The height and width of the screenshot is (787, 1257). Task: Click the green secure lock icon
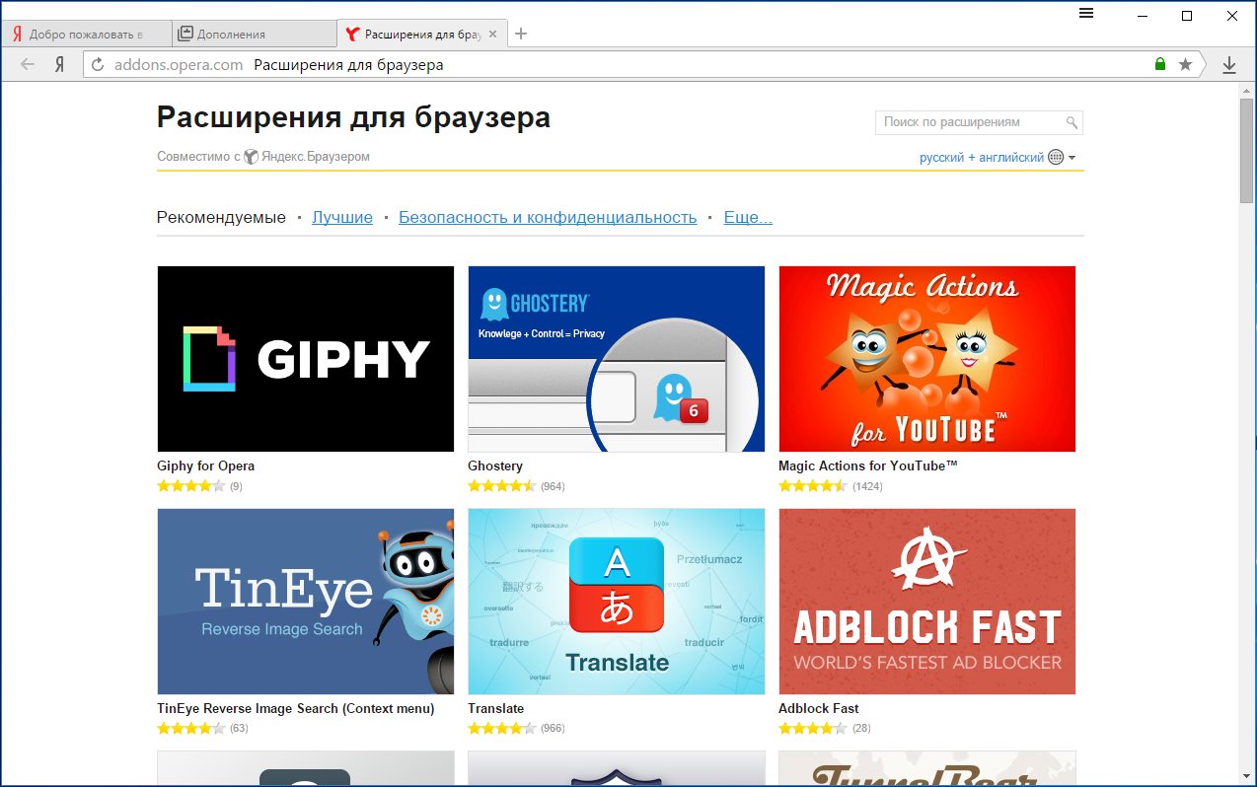point(1160,65)
